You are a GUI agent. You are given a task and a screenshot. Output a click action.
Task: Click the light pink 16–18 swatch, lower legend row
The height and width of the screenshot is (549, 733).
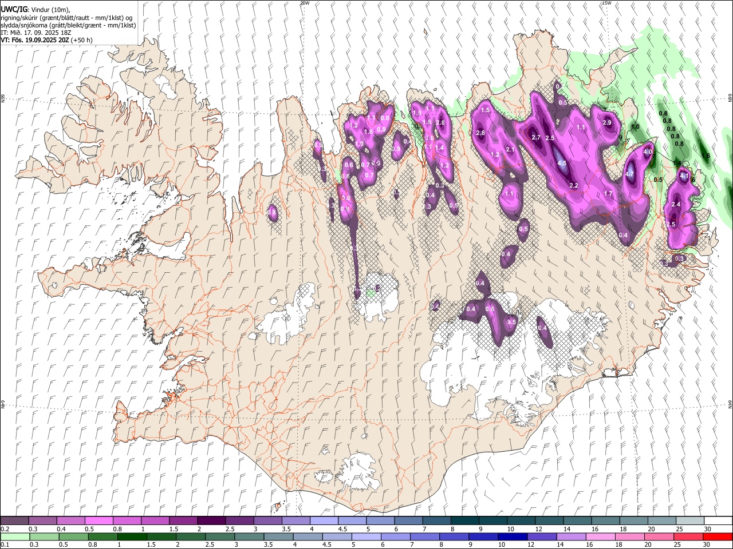(x=601, y=536)
